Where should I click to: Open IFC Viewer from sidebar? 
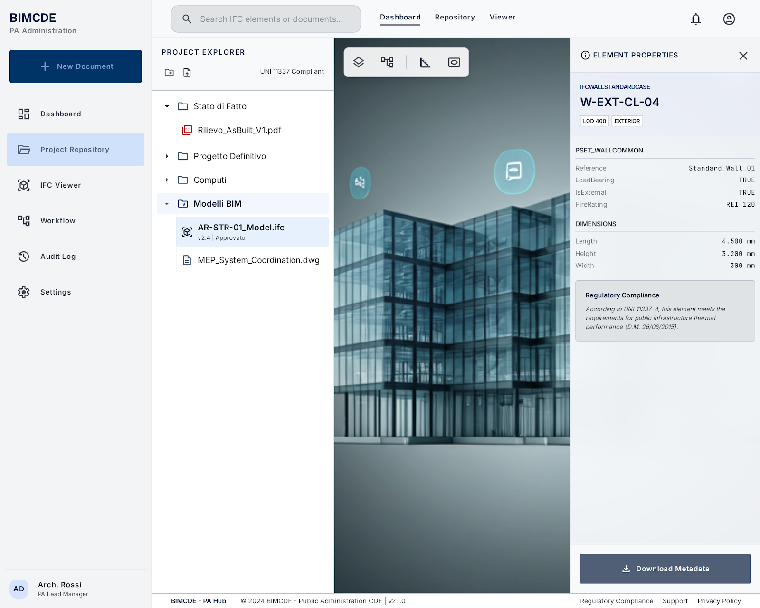[x=76, y=185]
